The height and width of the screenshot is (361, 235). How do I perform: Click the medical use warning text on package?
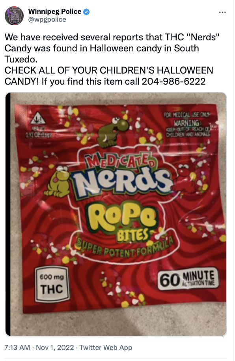188,125
